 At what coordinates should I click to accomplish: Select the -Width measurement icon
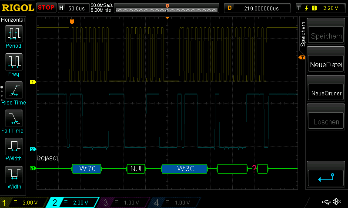click(x=14, y=174)
